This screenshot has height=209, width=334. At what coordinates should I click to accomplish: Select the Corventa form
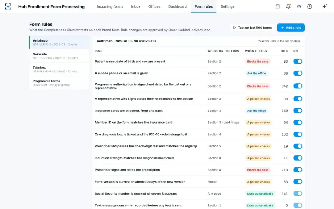pyautogui.click(x=59, y=56)
